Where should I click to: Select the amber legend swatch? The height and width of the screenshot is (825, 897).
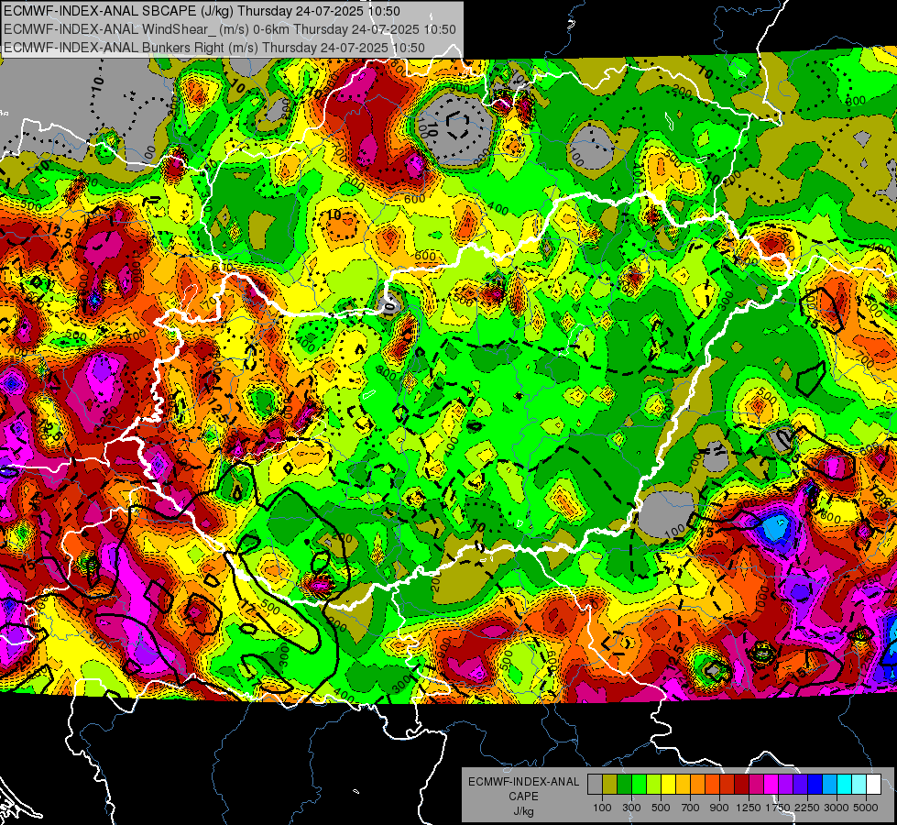(683, 785)
